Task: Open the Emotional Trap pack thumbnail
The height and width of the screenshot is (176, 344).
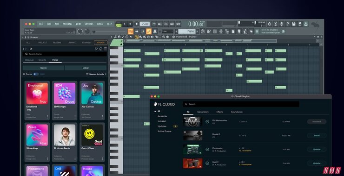Action: click(37, 94)
